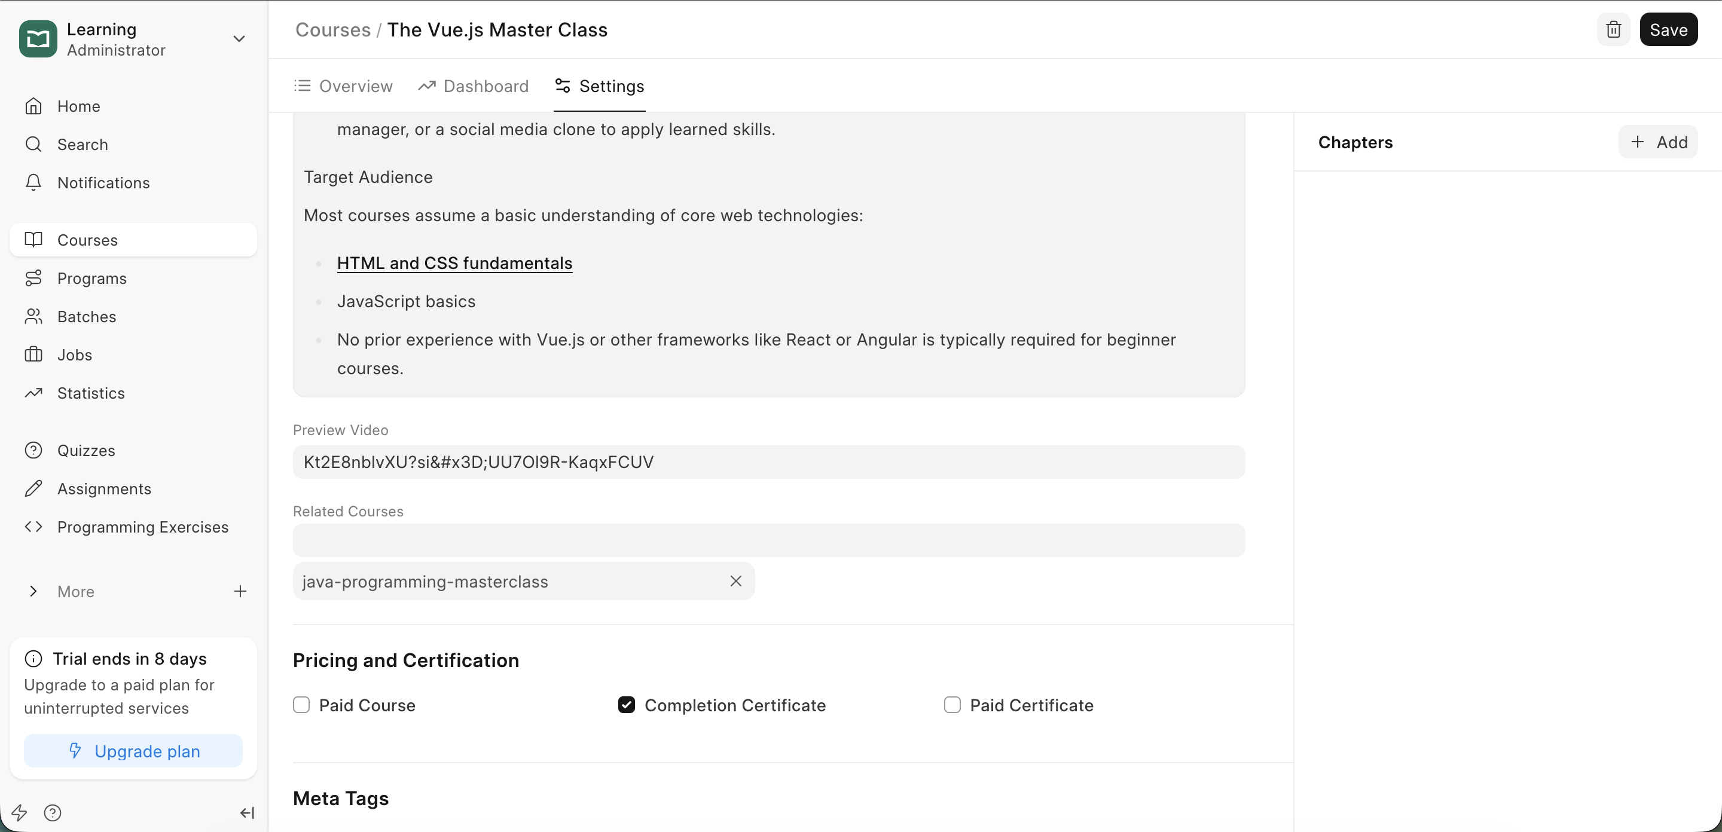
Task: Open Programming Exercises from sidebar
Action: 142,527
